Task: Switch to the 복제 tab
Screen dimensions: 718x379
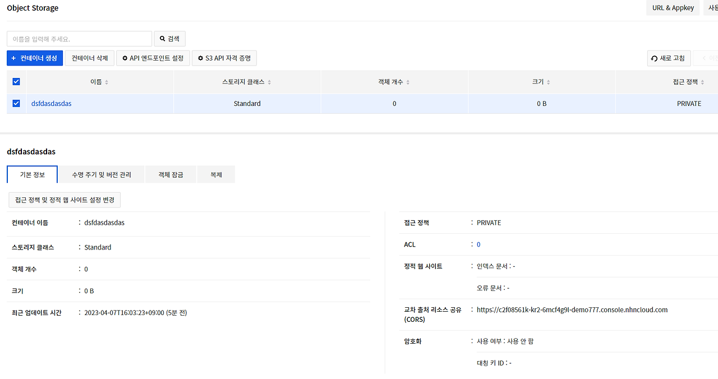Action: tap(216, 174)
